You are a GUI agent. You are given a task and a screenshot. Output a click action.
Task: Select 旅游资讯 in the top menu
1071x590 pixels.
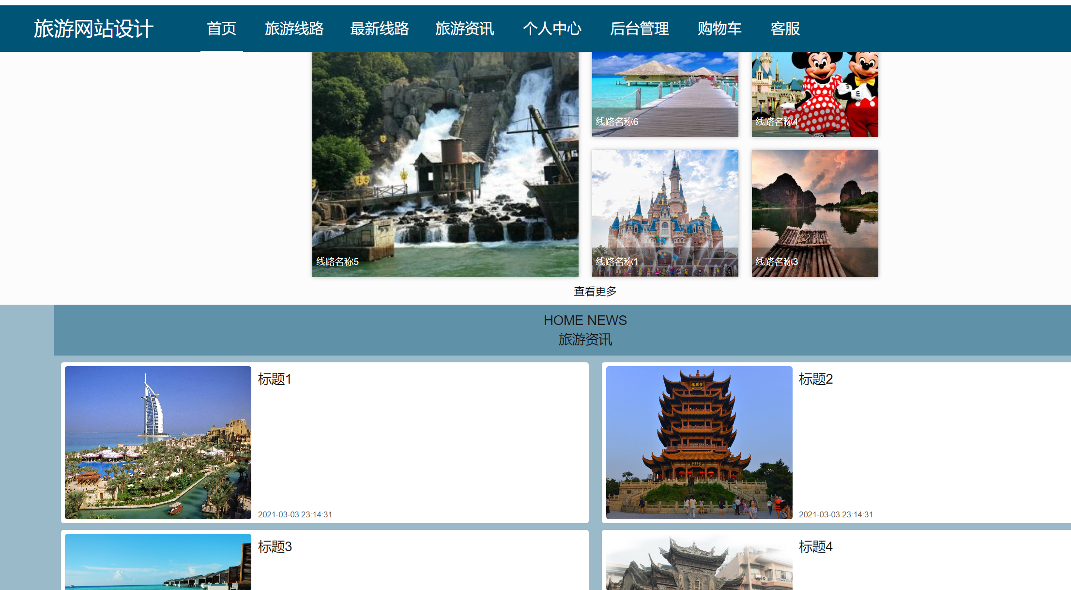click(464, 29)
